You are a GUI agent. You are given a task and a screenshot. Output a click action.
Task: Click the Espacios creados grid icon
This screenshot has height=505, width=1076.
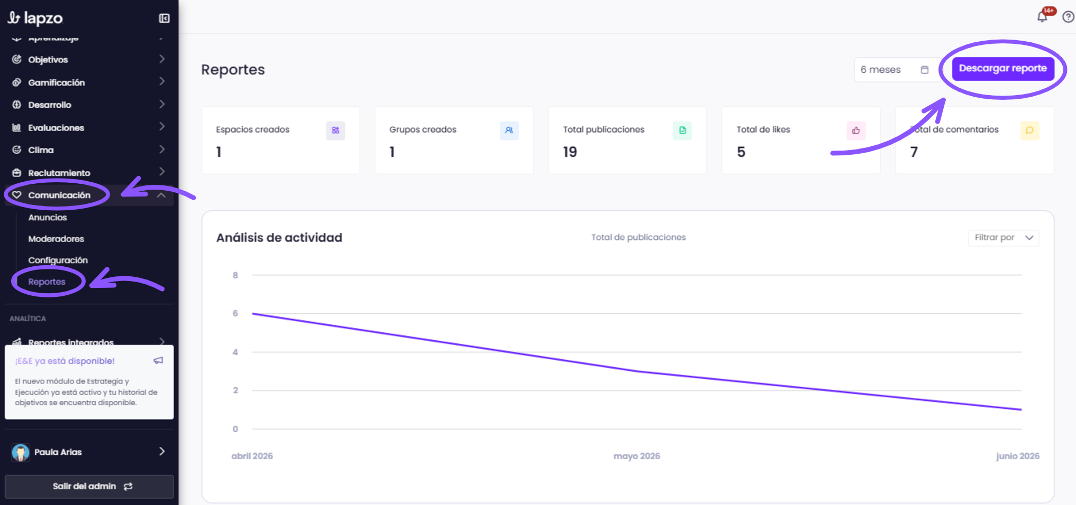[335, 130]
